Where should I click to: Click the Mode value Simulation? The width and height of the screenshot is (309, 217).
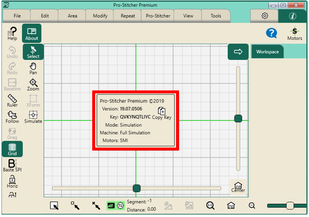coord(130,125)
